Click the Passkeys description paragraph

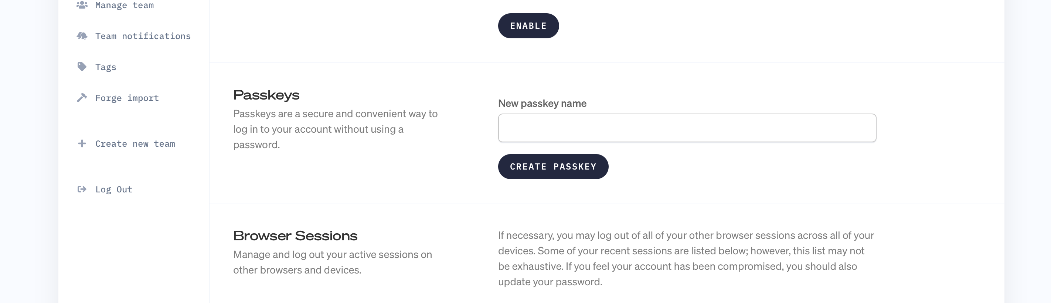336,129
